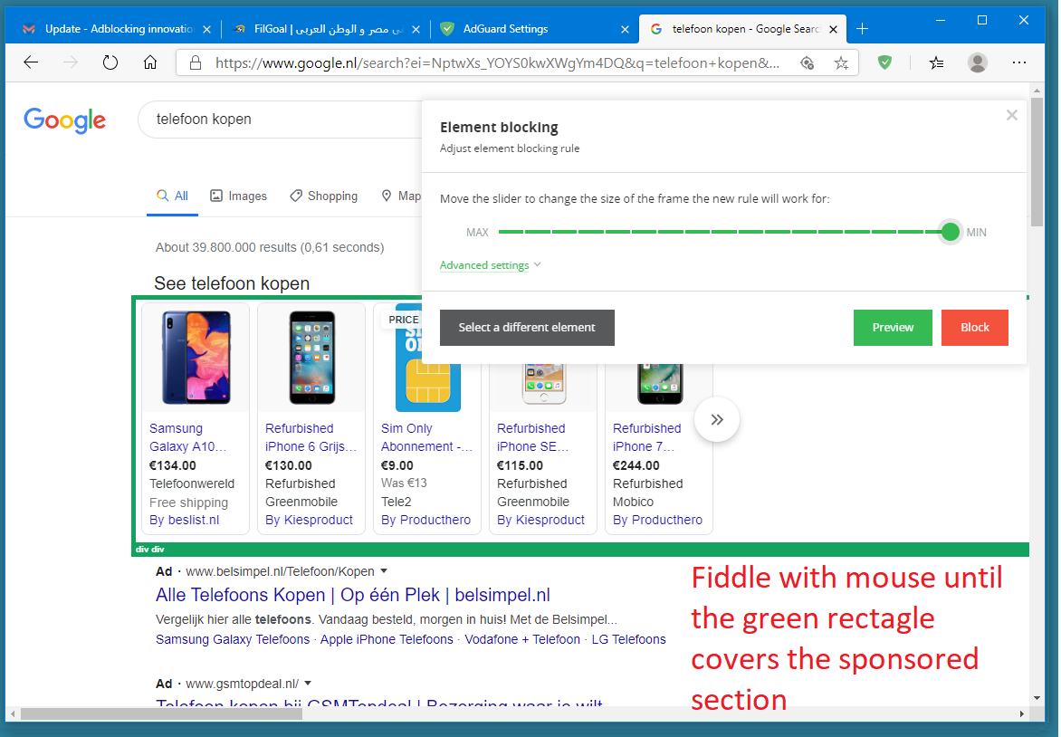The height and width of the screenshot is (737, 1061).
Task: Click By Producthero under iPhone 7
Action: 658,521
